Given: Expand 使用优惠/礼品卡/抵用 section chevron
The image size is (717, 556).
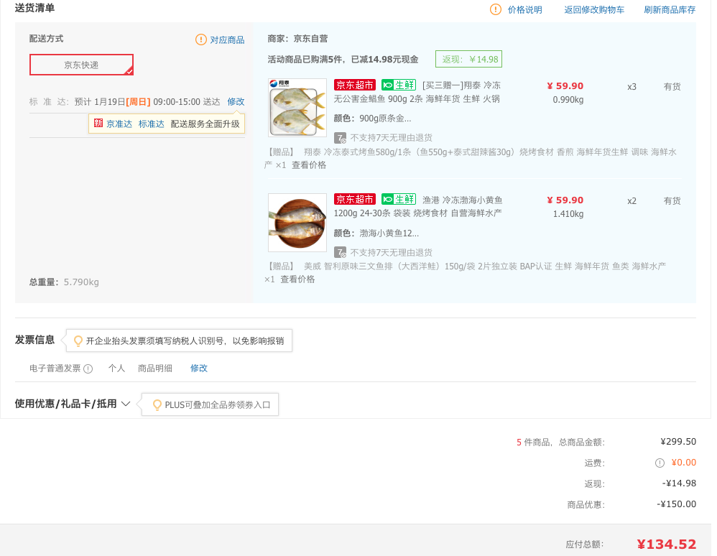Looking at the screenshot, I should (x=126, y=404).
